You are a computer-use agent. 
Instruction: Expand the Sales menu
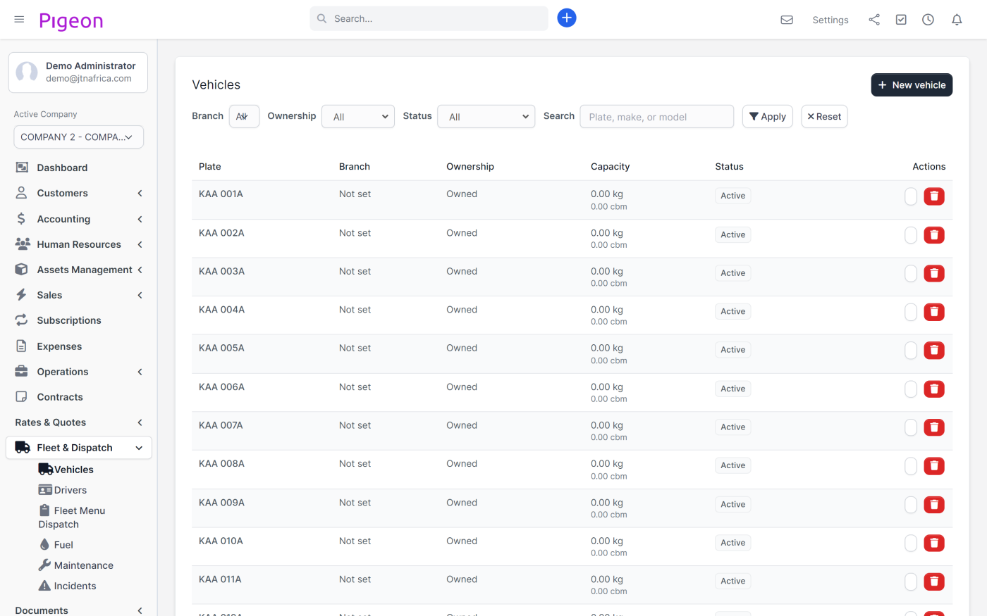(79, 295)
